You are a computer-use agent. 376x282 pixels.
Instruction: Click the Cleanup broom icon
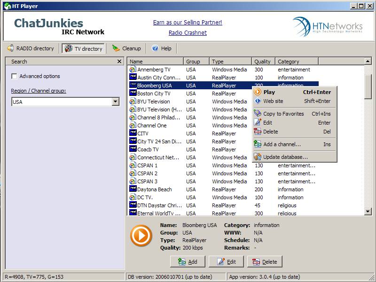pos(116,48)
